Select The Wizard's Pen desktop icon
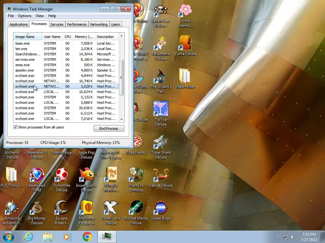The width and height of the screenshot is (325, 243). click(x=161, y=81)
